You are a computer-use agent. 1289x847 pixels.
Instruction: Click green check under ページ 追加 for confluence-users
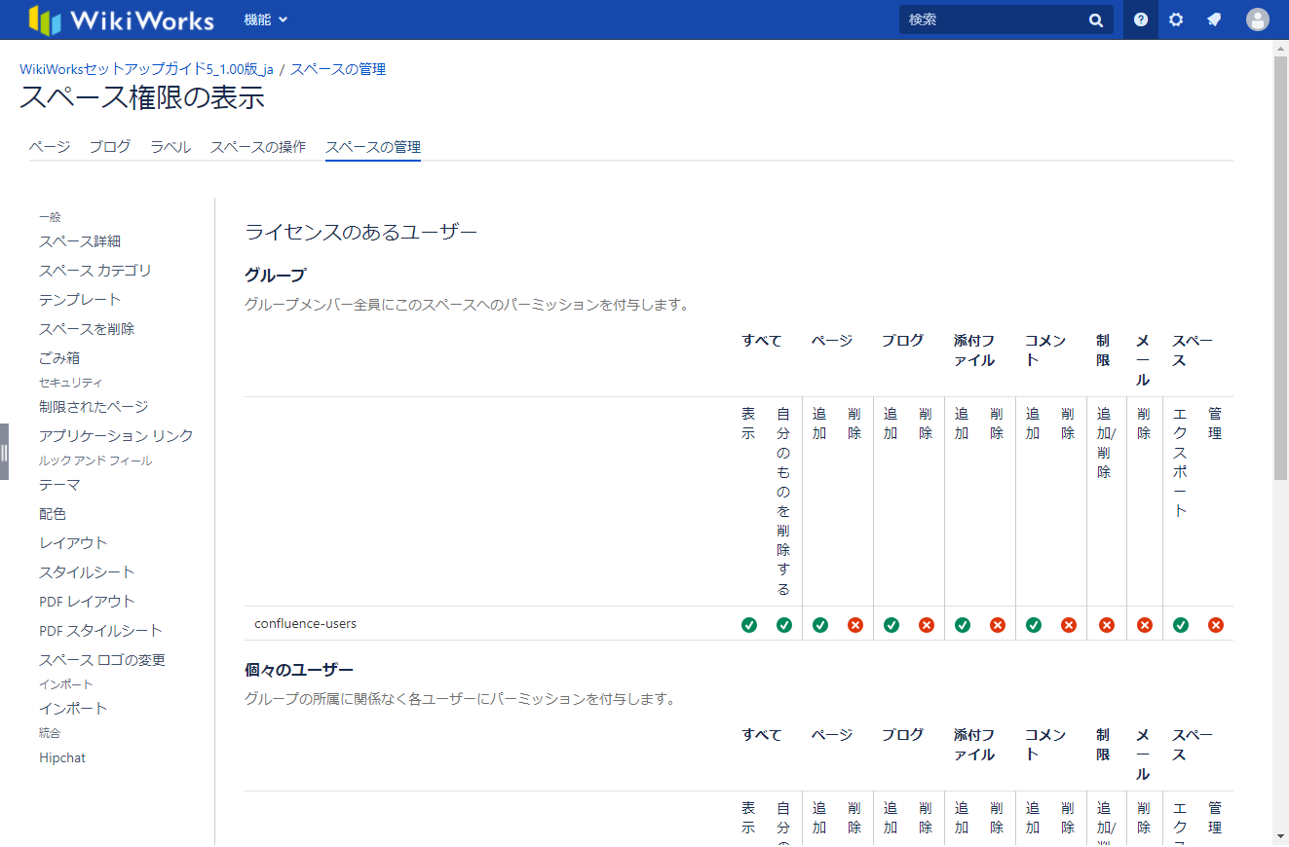820,625
